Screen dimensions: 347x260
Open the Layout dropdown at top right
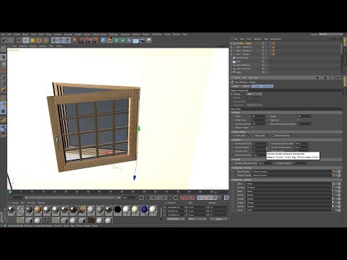pyautogui.click(x=330, y=35)
